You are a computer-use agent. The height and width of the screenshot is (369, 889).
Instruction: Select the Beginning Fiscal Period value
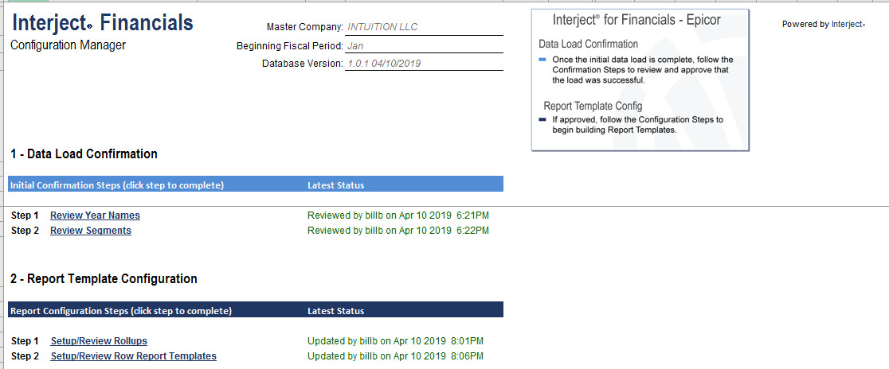tap(424, 45)
